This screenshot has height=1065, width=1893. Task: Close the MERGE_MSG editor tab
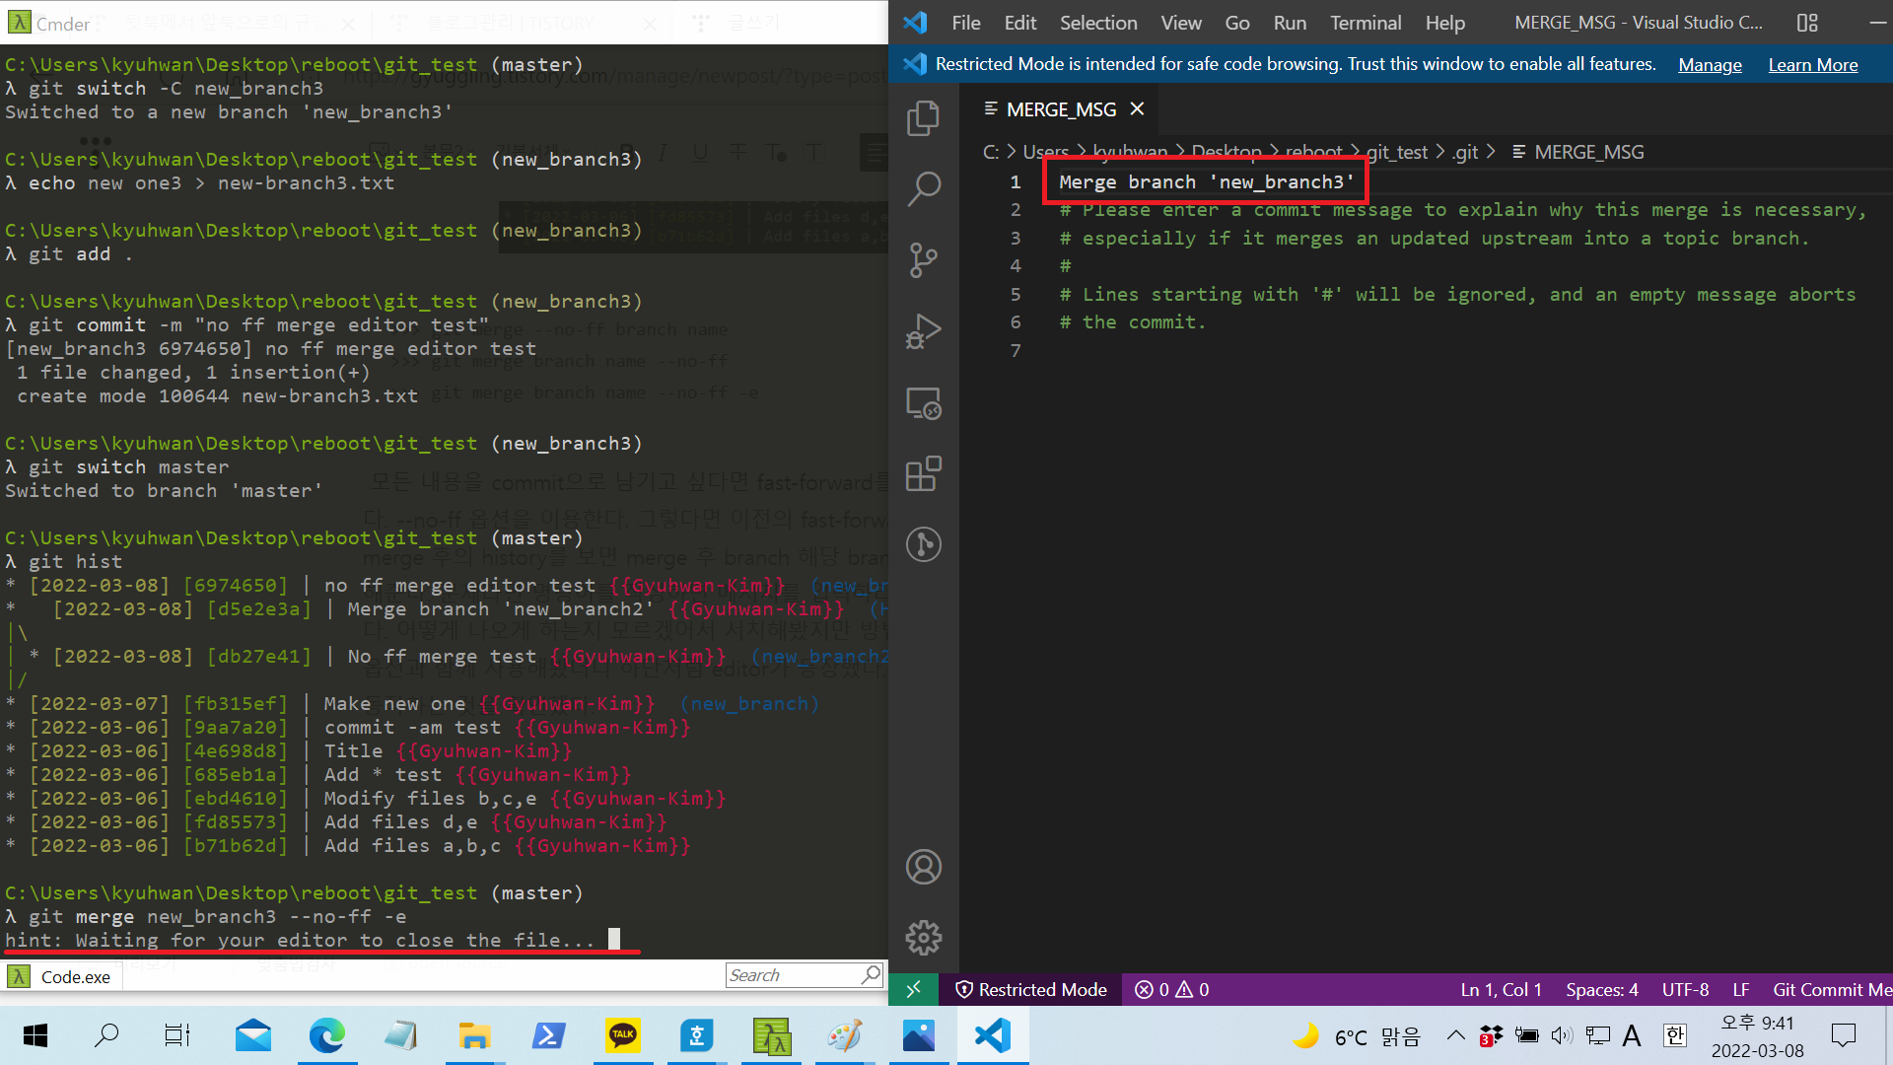pos(1137,108)
